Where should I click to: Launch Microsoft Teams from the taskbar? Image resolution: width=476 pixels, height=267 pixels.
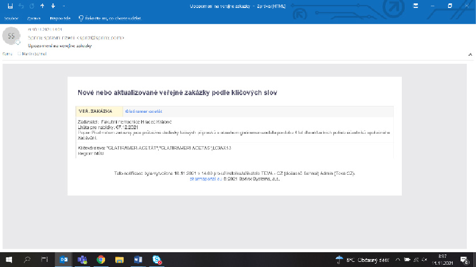[82, 260]
